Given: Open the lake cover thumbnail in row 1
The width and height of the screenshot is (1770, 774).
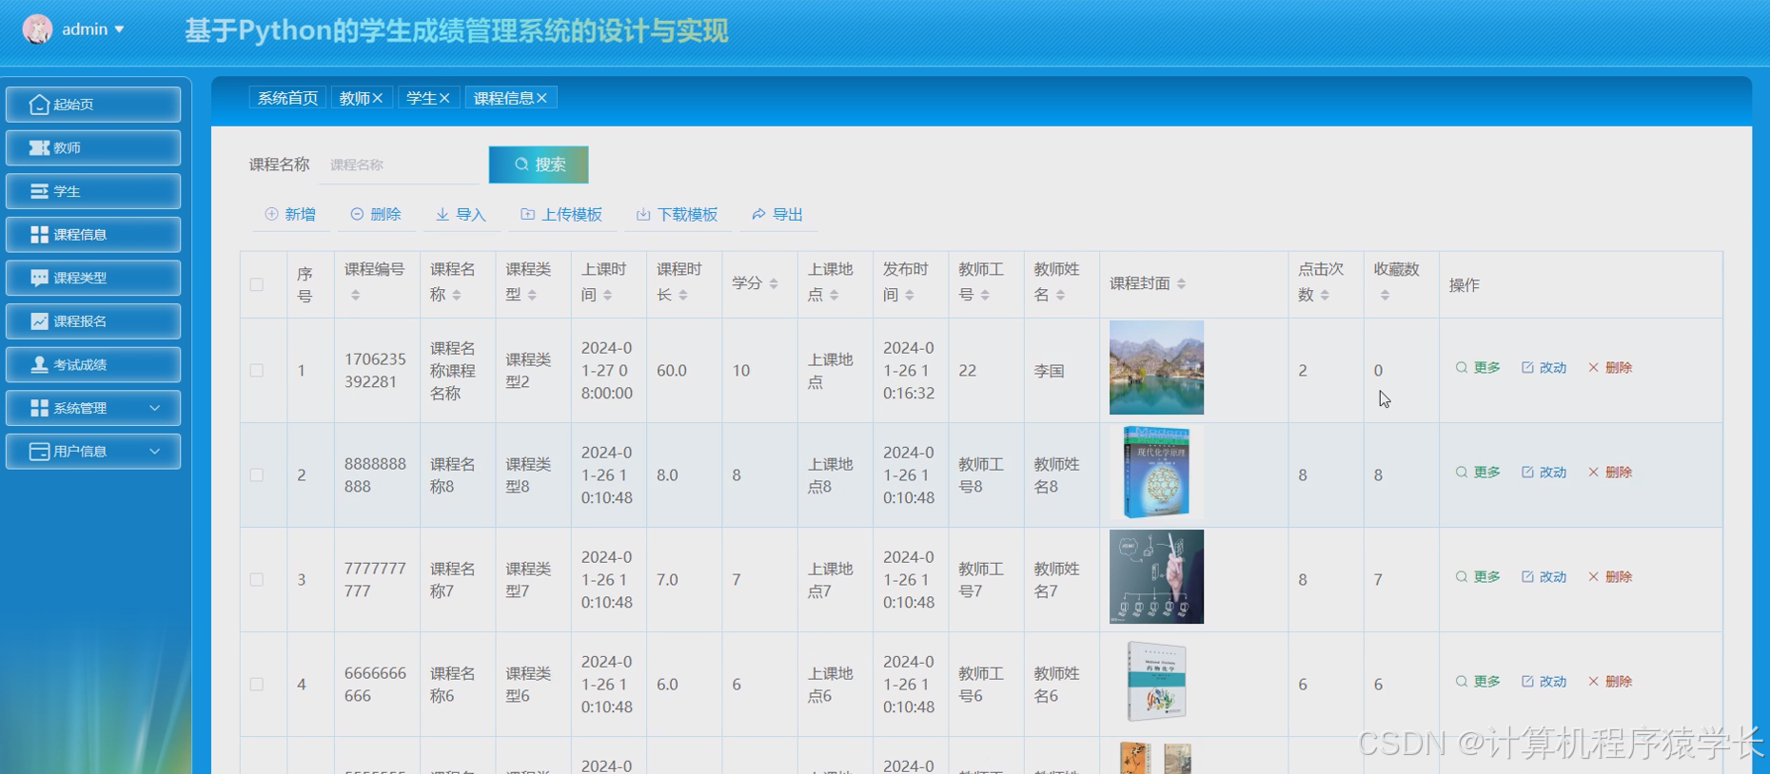Looking at the screenshot, I should (x=1156, y=367).
